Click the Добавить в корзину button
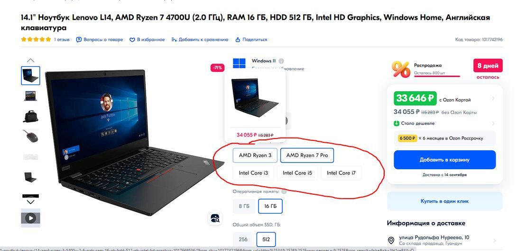Screen dimensions: 517x251 444,160
